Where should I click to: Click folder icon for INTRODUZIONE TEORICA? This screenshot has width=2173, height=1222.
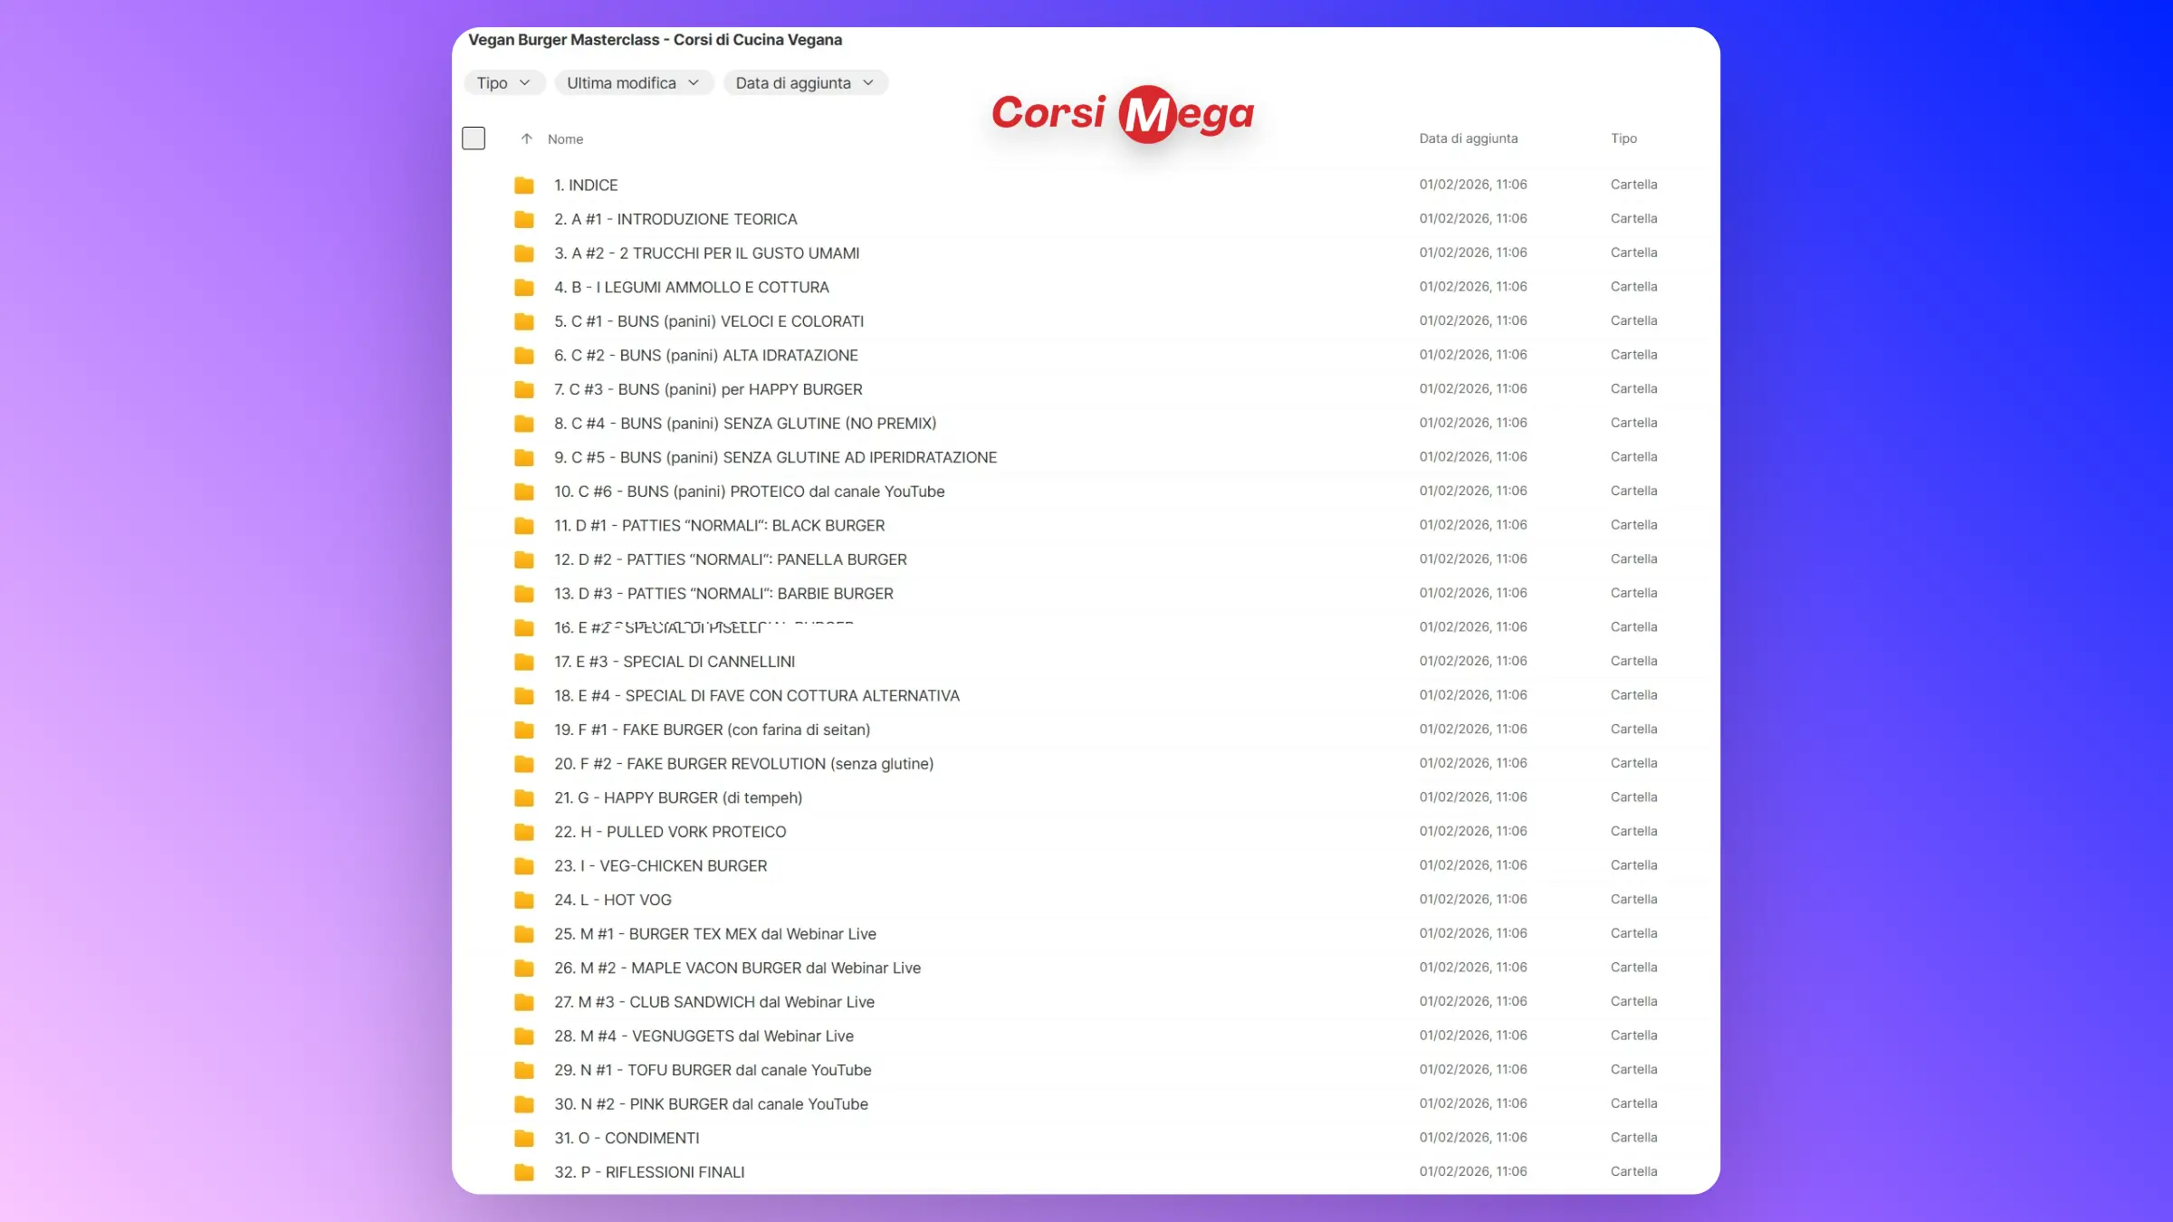[x=523, y=219]
